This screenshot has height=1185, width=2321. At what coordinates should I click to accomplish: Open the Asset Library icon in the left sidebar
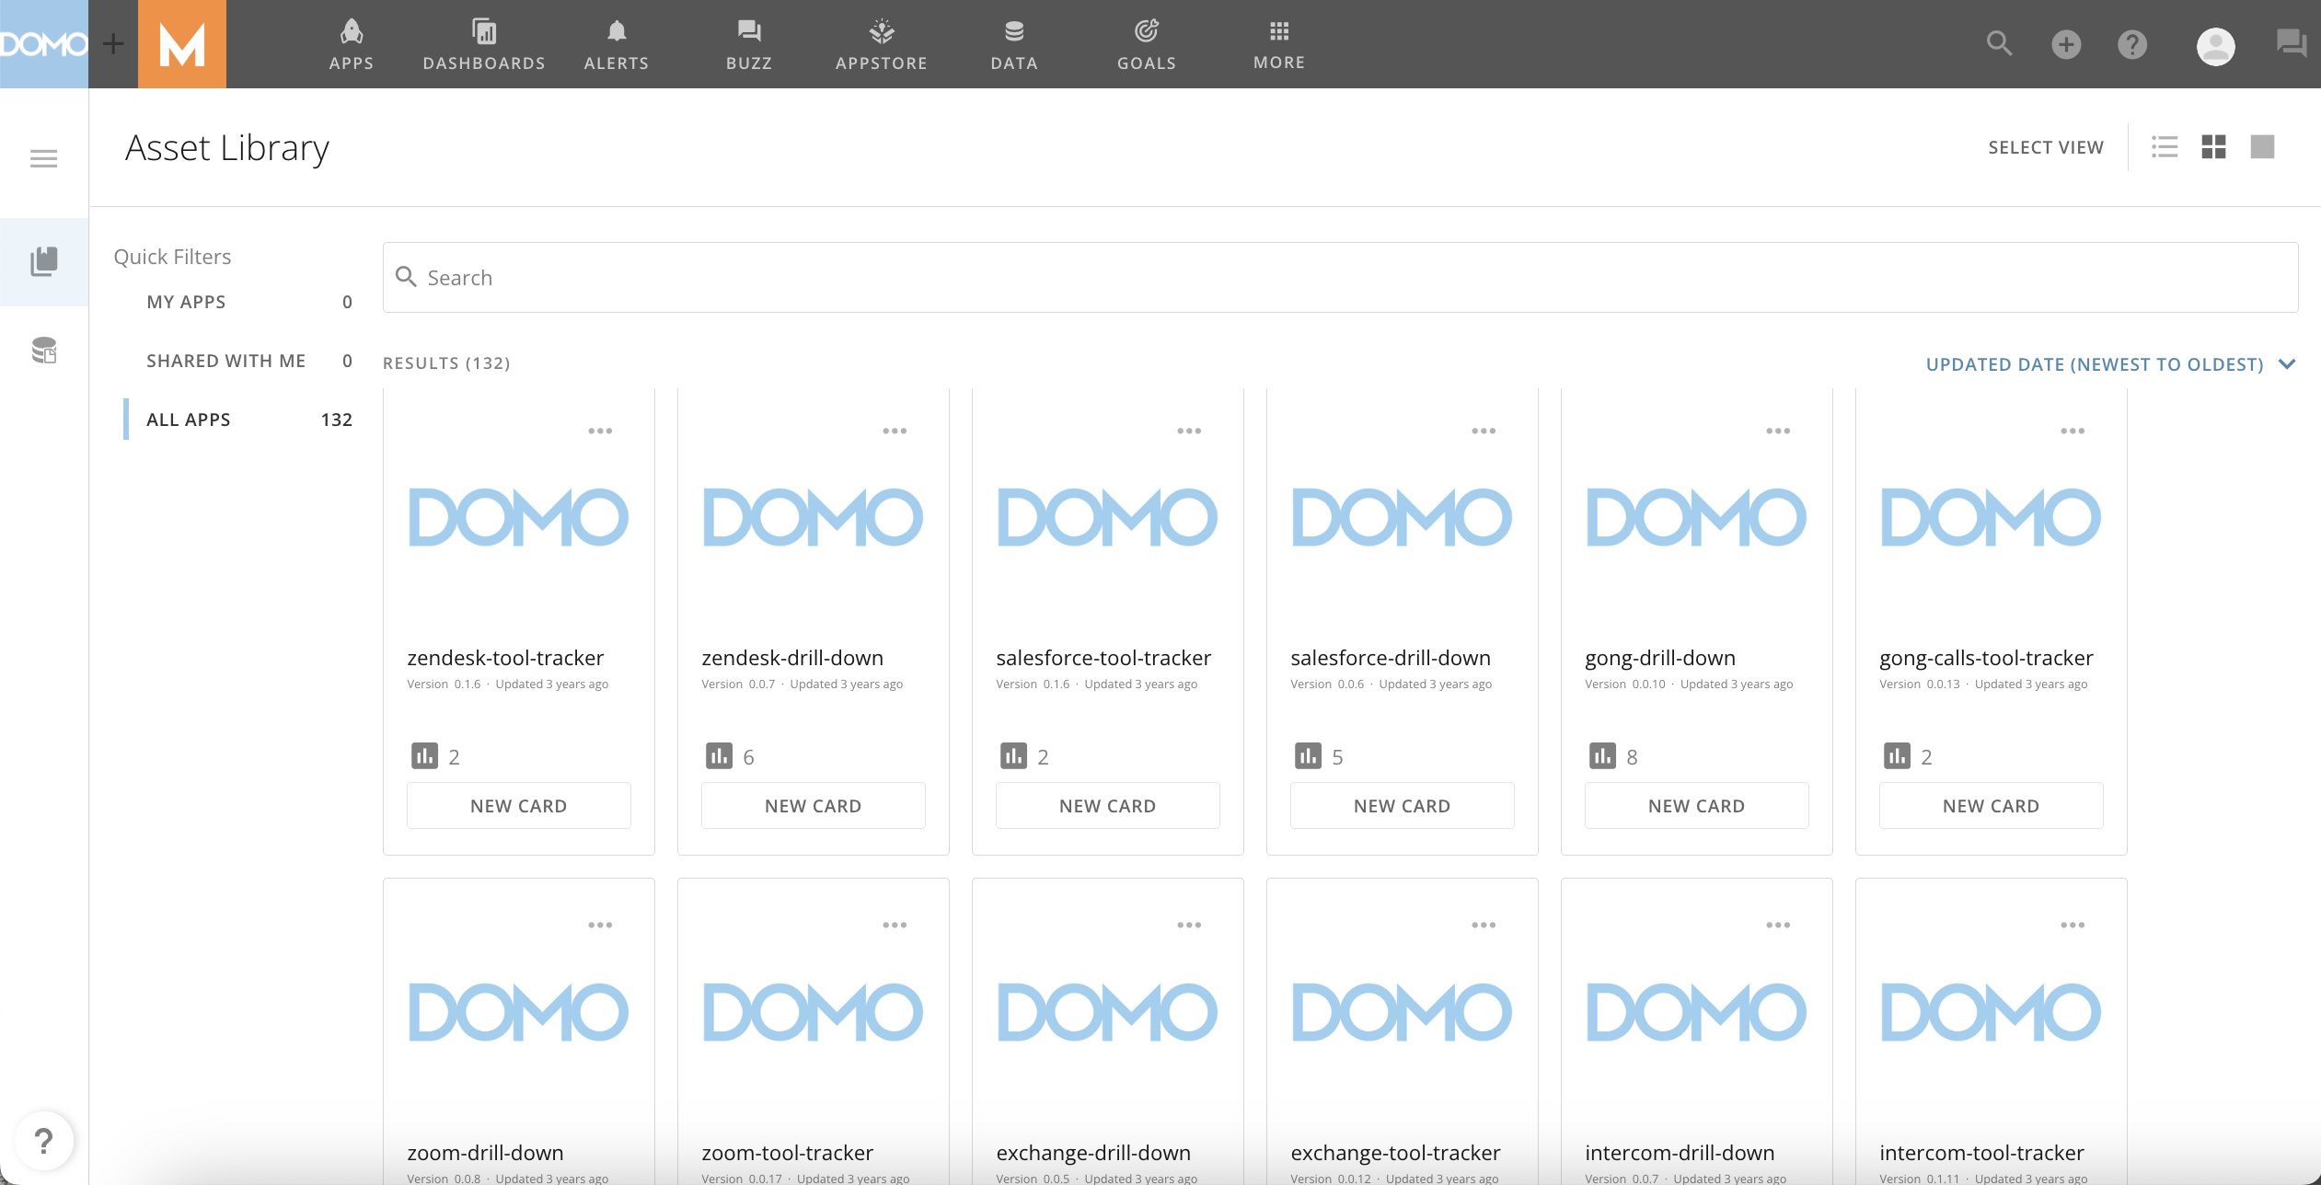pos(43,260)
